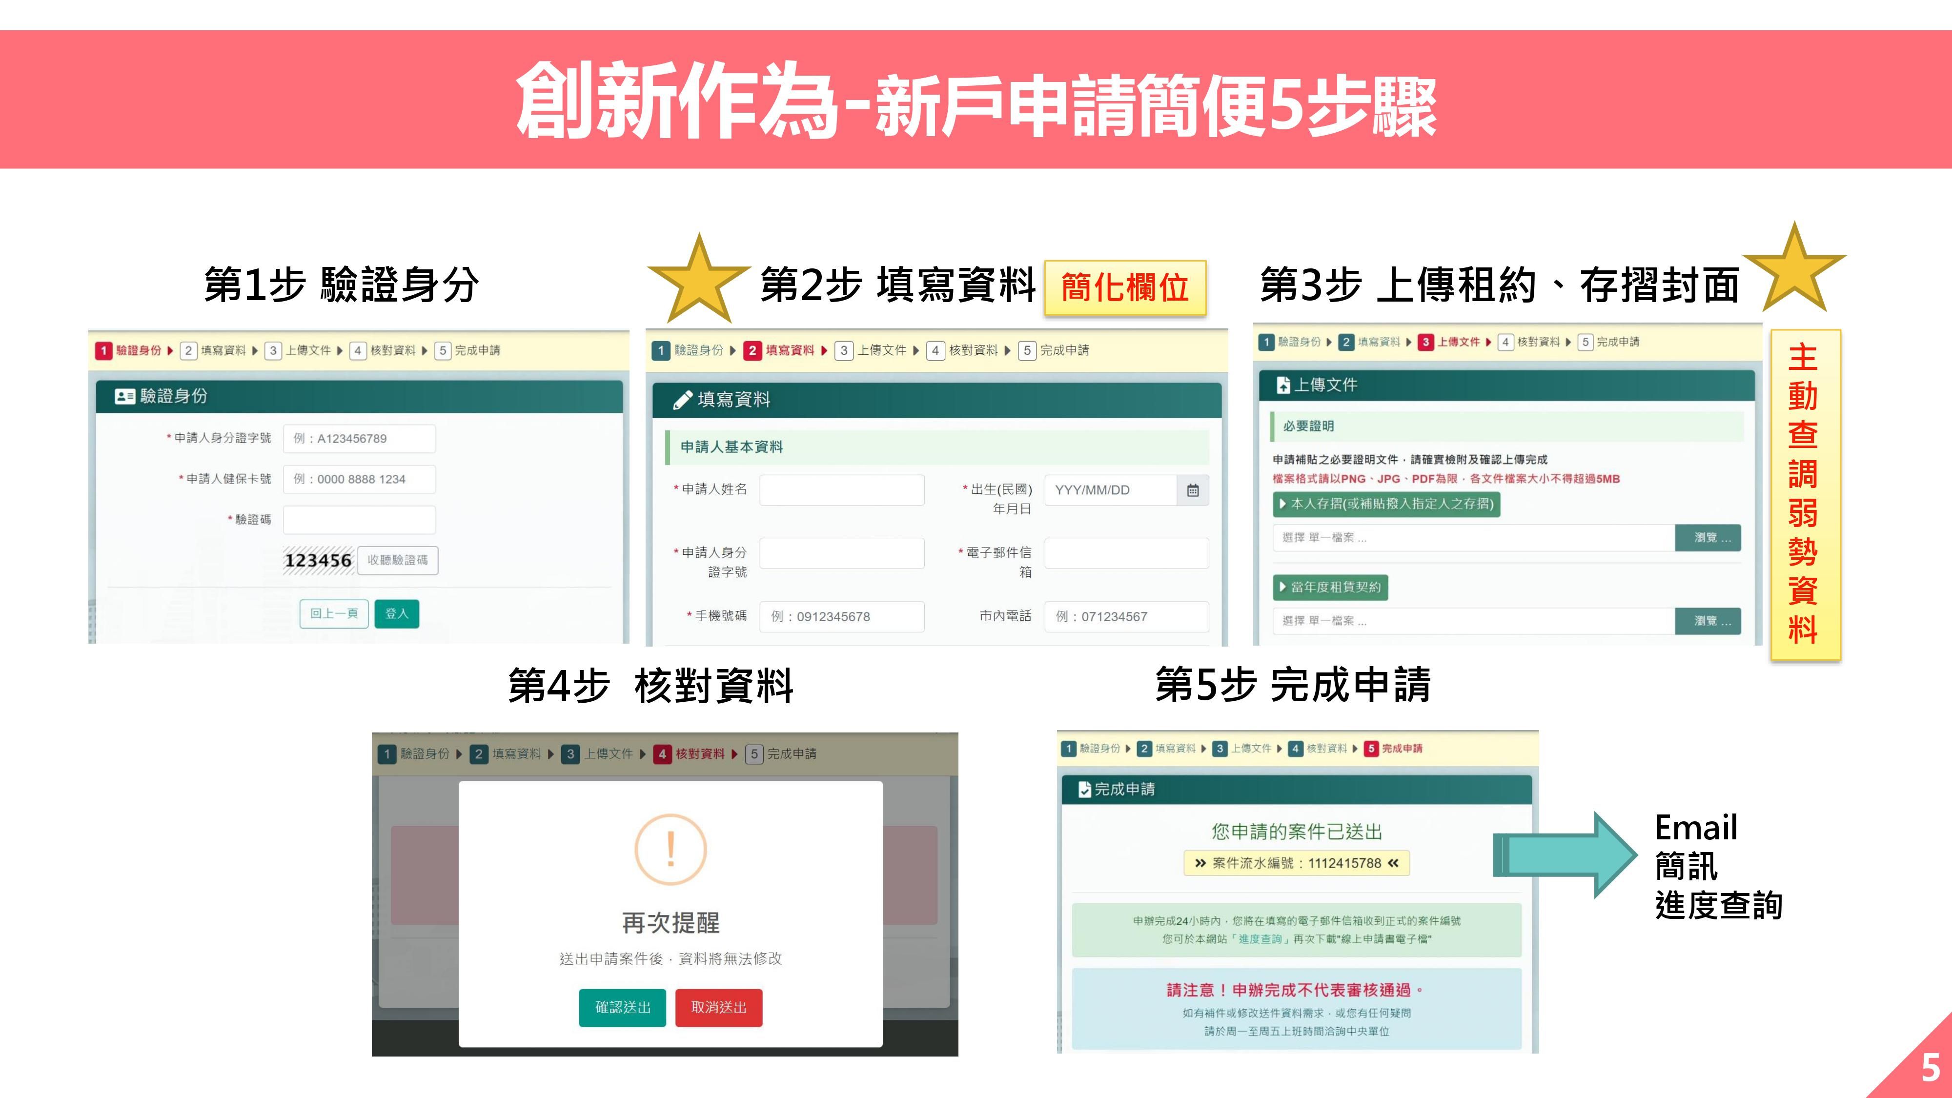Expand 本人存摺 upload section
This screenshot has height=1098, width=1952.
[x=1386, y=504]
